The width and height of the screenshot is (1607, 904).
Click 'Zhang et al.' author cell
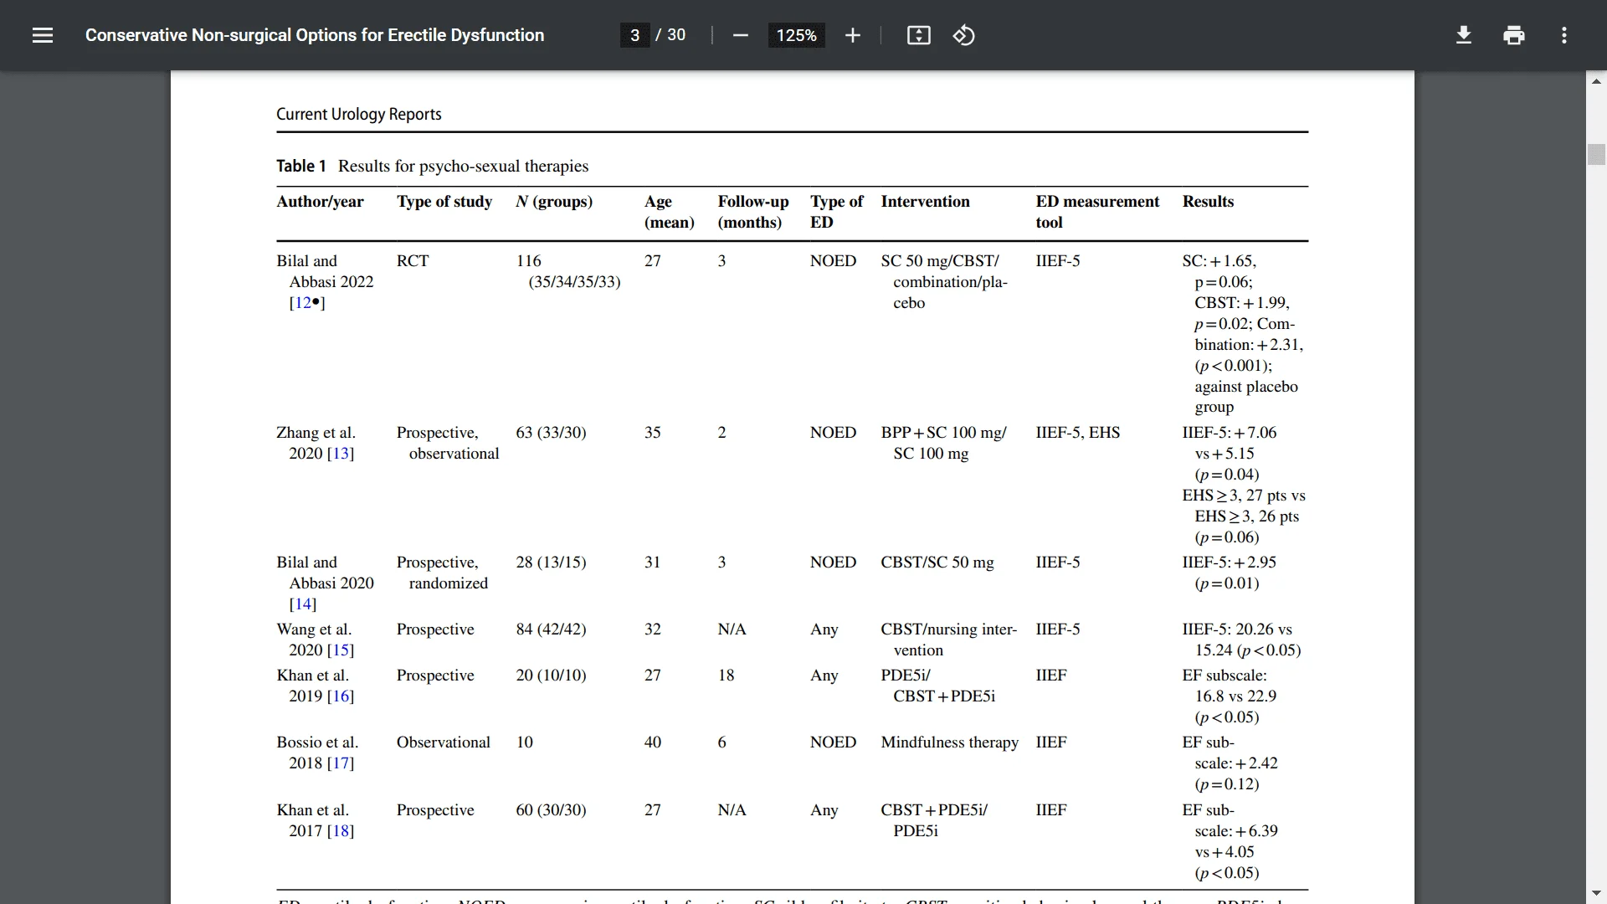316,433
